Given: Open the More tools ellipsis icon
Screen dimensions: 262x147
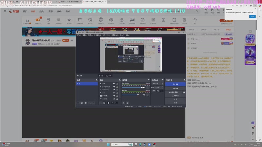Looking at the screenshot, I should pos(195,21).
